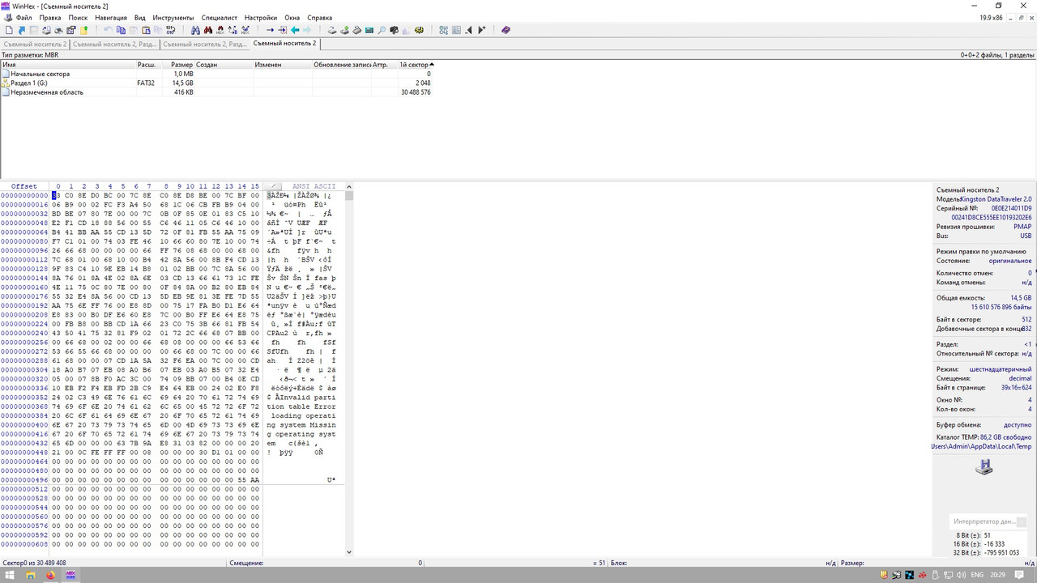Open the Инструменты menu
Viewport: 1037px width, 583px height.
click(x=173, y=17)
